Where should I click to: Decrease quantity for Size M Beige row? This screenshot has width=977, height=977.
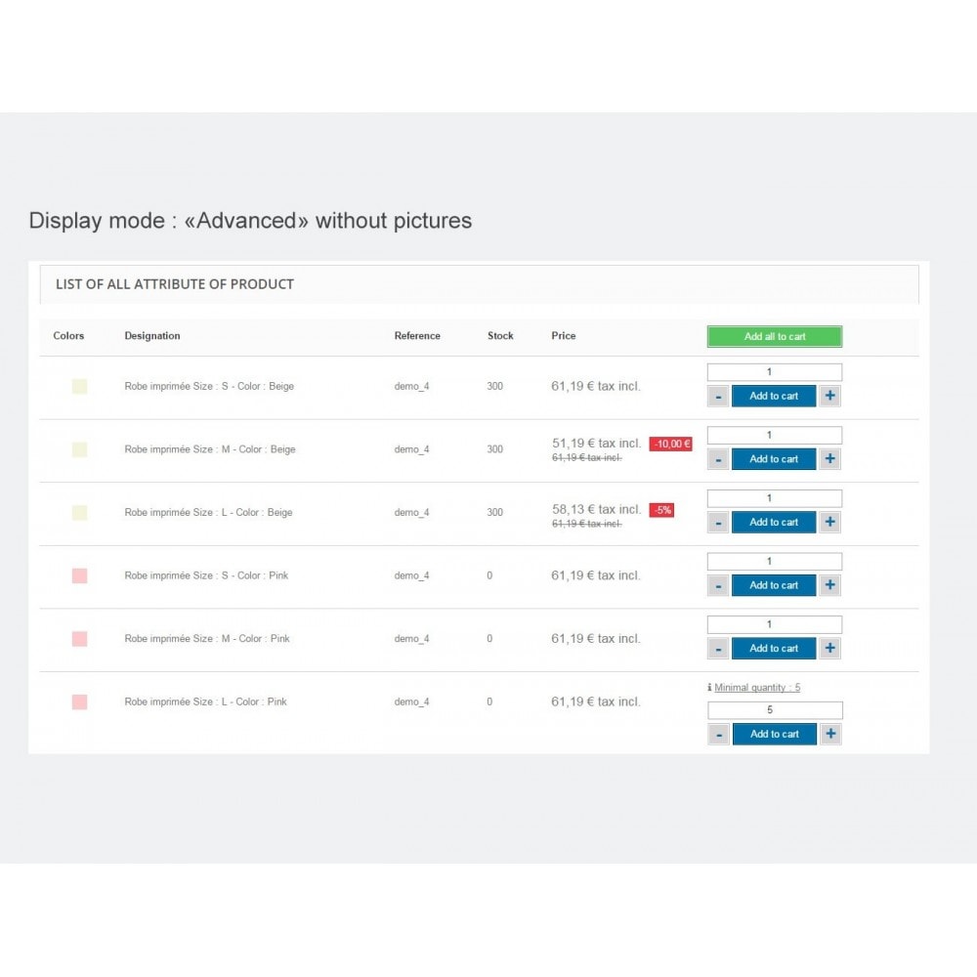[x=718, y=459]
